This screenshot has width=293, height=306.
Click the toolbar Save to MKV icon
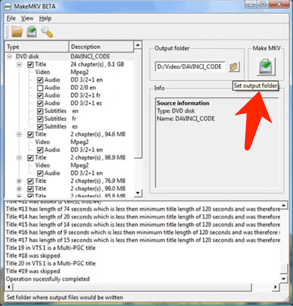coord(32,32)
